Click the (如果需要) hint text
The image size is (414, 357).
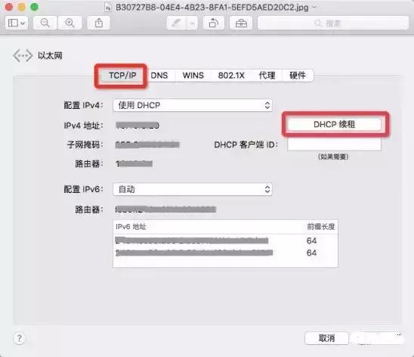coord(333,157)
